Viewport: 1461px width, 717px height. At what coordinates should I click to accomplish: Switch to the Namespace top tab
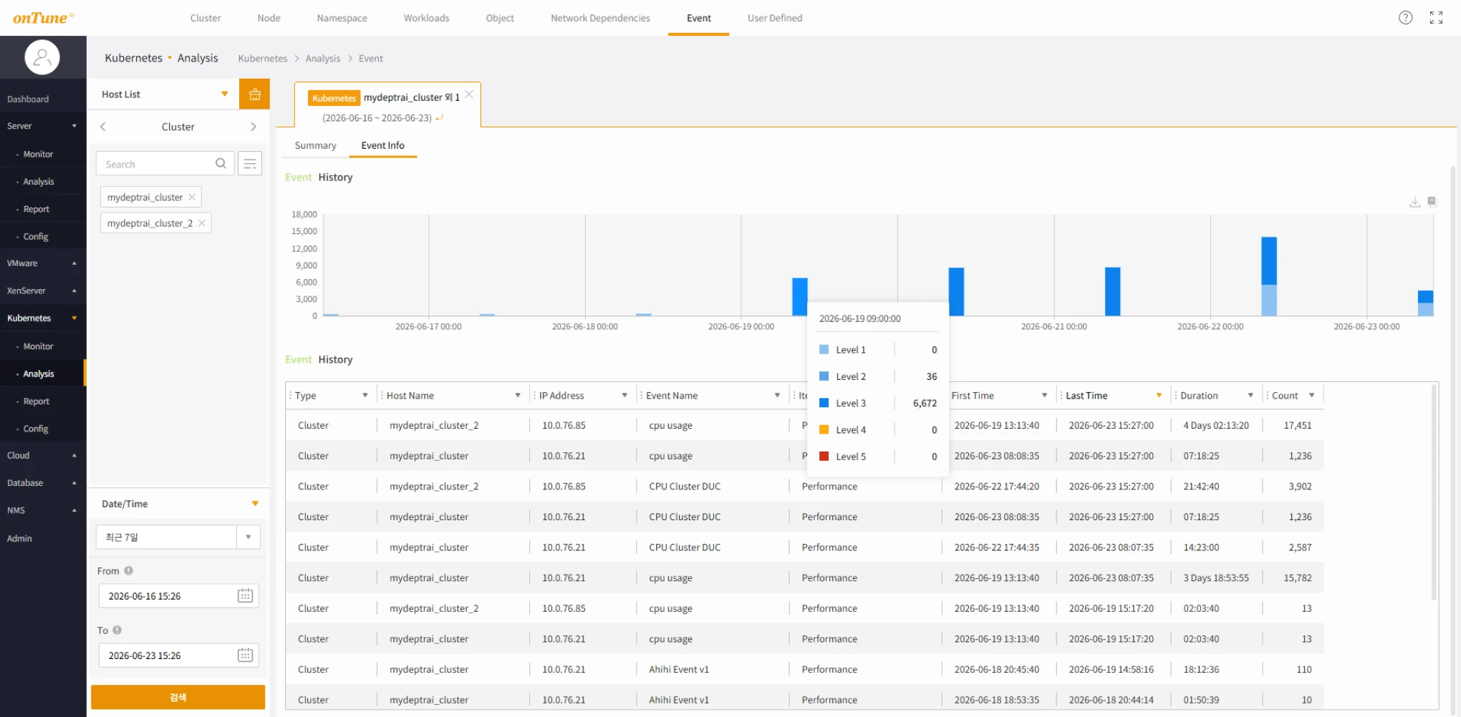tap(342, 18)
